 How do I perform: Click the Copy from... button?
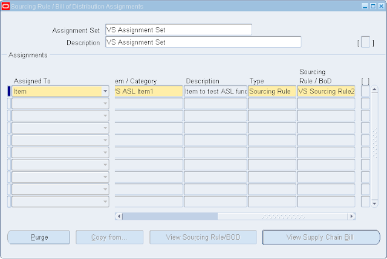point(109,237)
